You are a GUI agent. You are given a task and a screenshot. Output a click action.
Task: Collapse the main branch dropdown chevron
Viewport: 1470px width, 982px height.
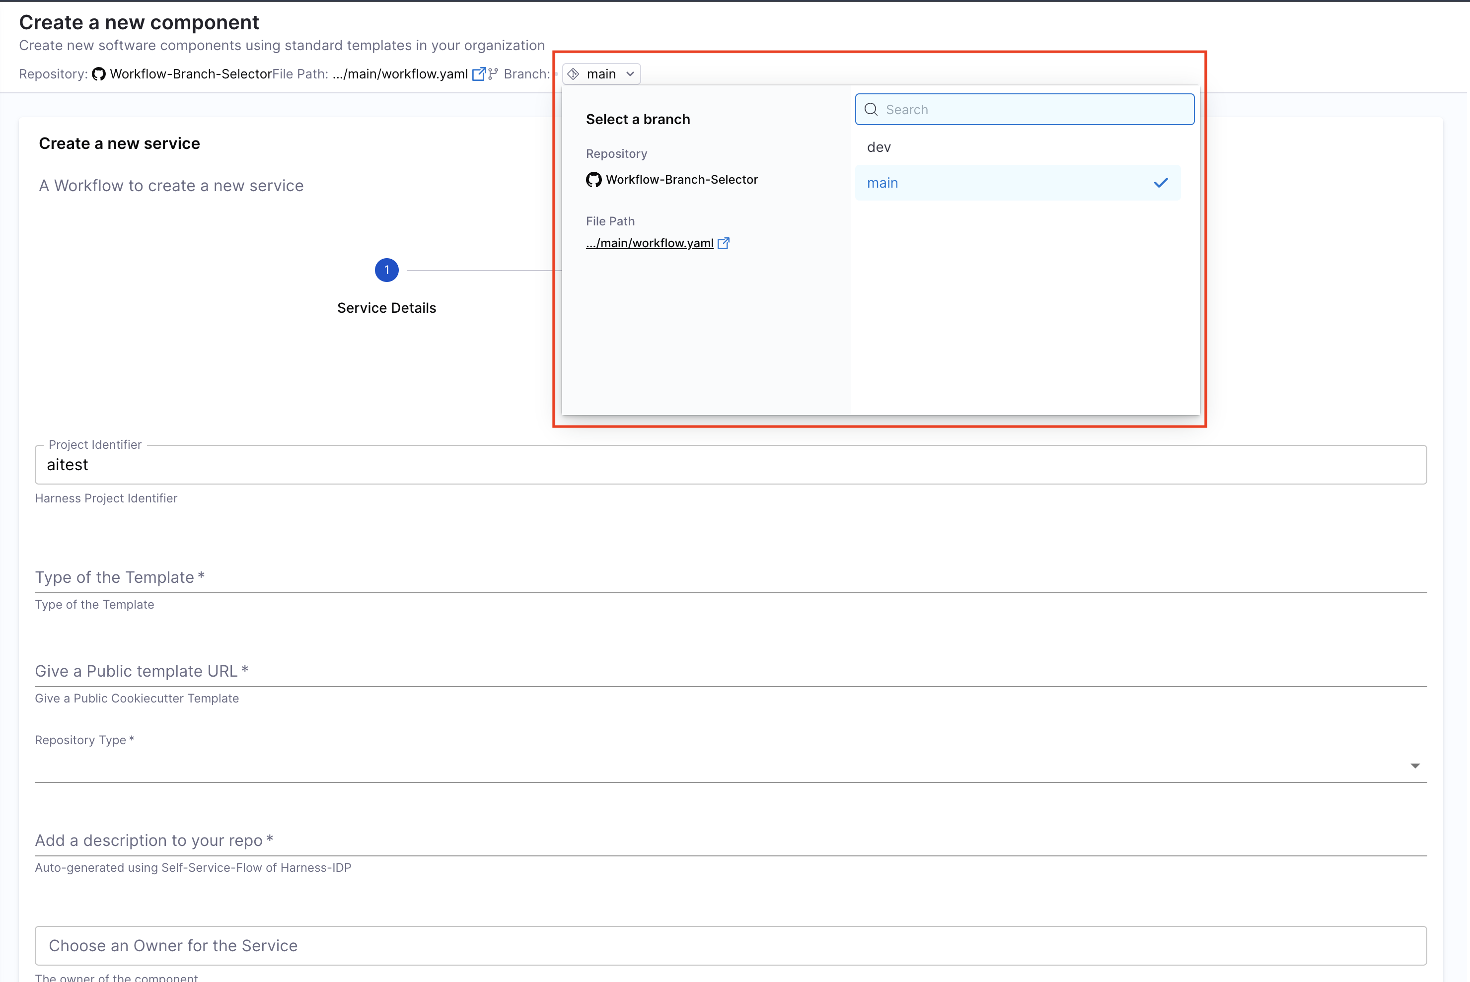pyautogui.click(x=630, y=74)
